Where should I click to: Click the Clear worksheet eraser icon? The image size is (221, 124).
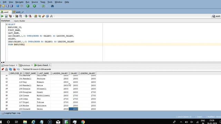coord(44,16)
